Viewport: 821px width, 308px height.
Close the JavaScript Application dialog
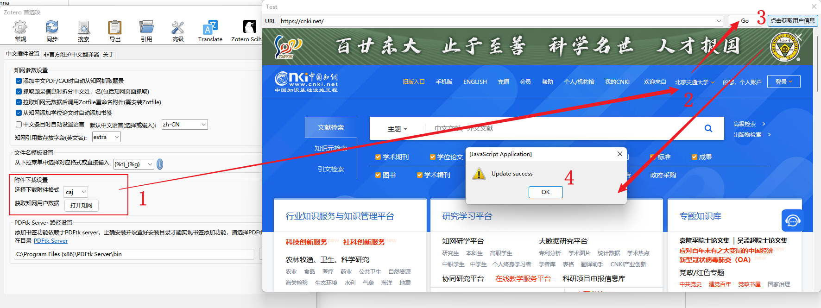point(620,154)
